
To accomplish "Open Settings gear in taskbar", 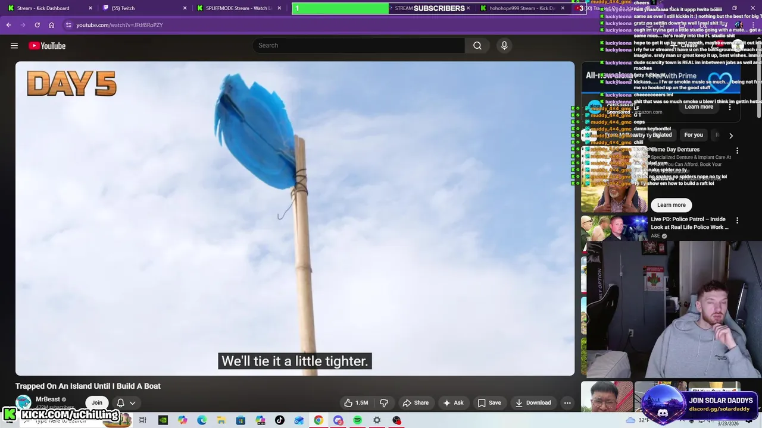I will pyautogui.click(x=377, y=420).
